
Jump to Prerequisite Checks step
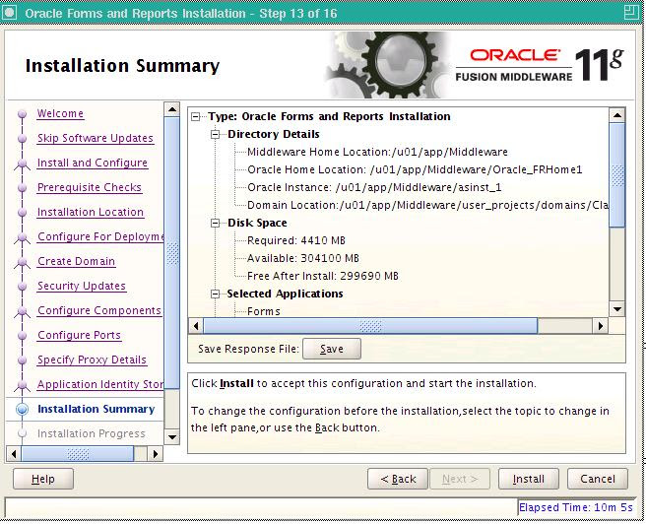tap(90, 187)
